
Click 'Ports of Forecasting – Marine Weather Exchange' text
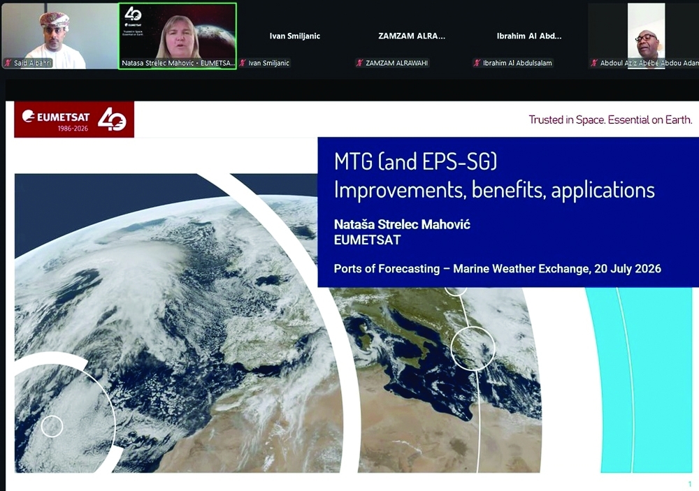coord(462,269)
